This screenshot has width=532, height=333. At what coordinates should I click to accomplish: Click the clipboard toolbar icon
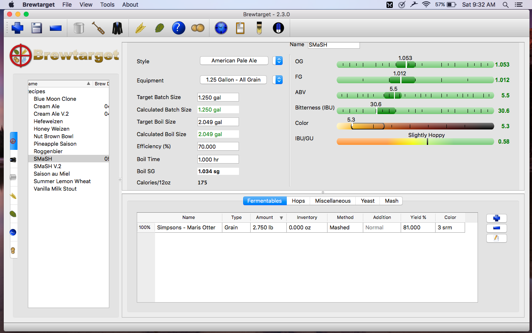click(x=240, y=28)
